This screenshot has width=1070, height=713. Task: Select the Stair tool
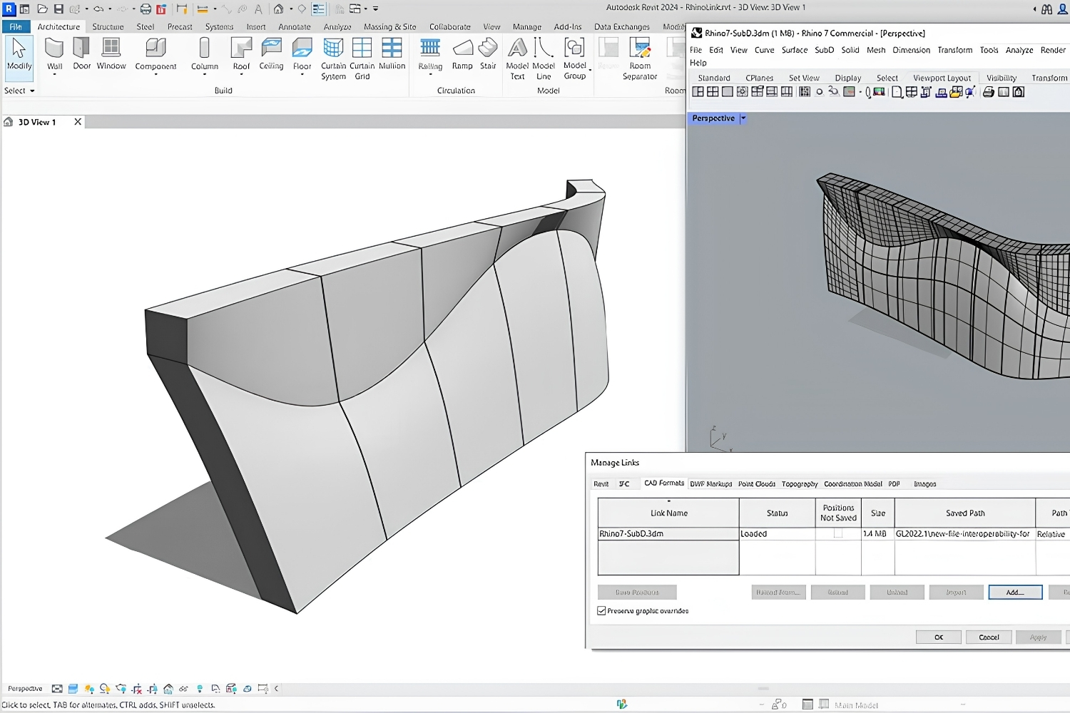pos(488,53)
